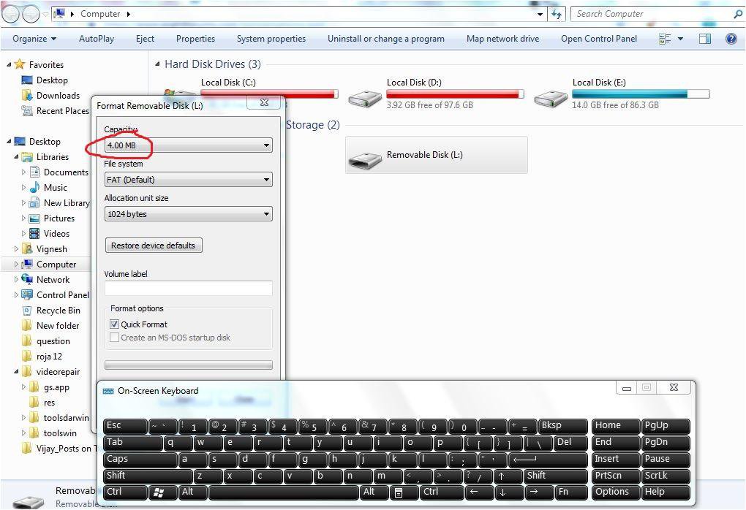This screenshot has height=510, width=746.
Task: Open the Music library in navigation pane
Action: pyautogui.click(x=34, y=188)
